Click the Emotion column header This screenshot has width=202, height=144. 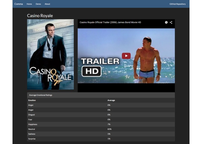[32, 100]
